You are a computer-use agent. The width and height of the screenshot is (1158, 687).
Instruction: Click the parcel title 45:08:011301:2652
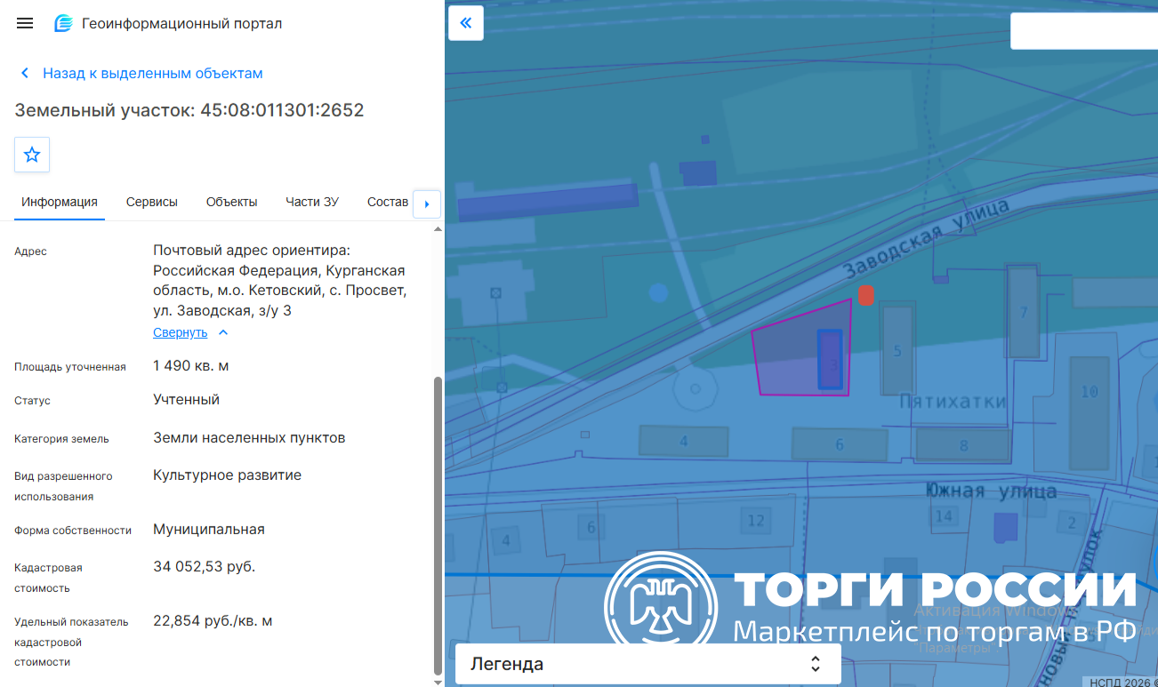click(282, 110)
